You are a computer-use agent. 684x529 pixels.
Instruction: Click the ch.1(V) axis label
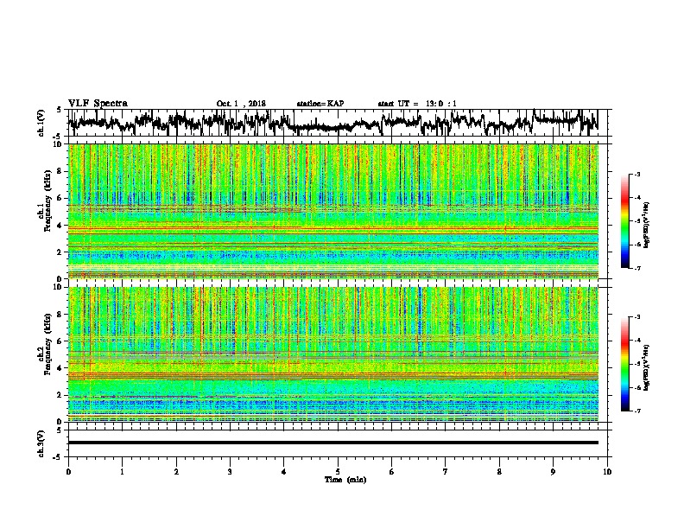tap(41, 123)
